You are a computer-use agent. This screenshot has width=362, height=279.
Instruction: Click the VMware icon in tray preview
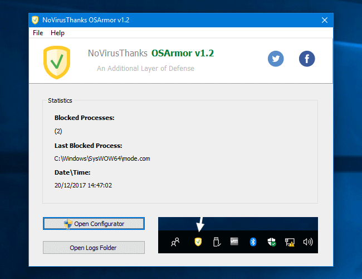pyautogui.click(x=234, y=241)
